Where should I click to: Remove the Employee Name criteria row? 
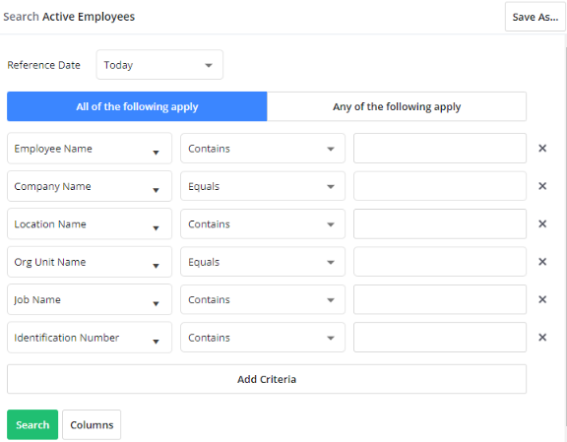click(542, 149)
